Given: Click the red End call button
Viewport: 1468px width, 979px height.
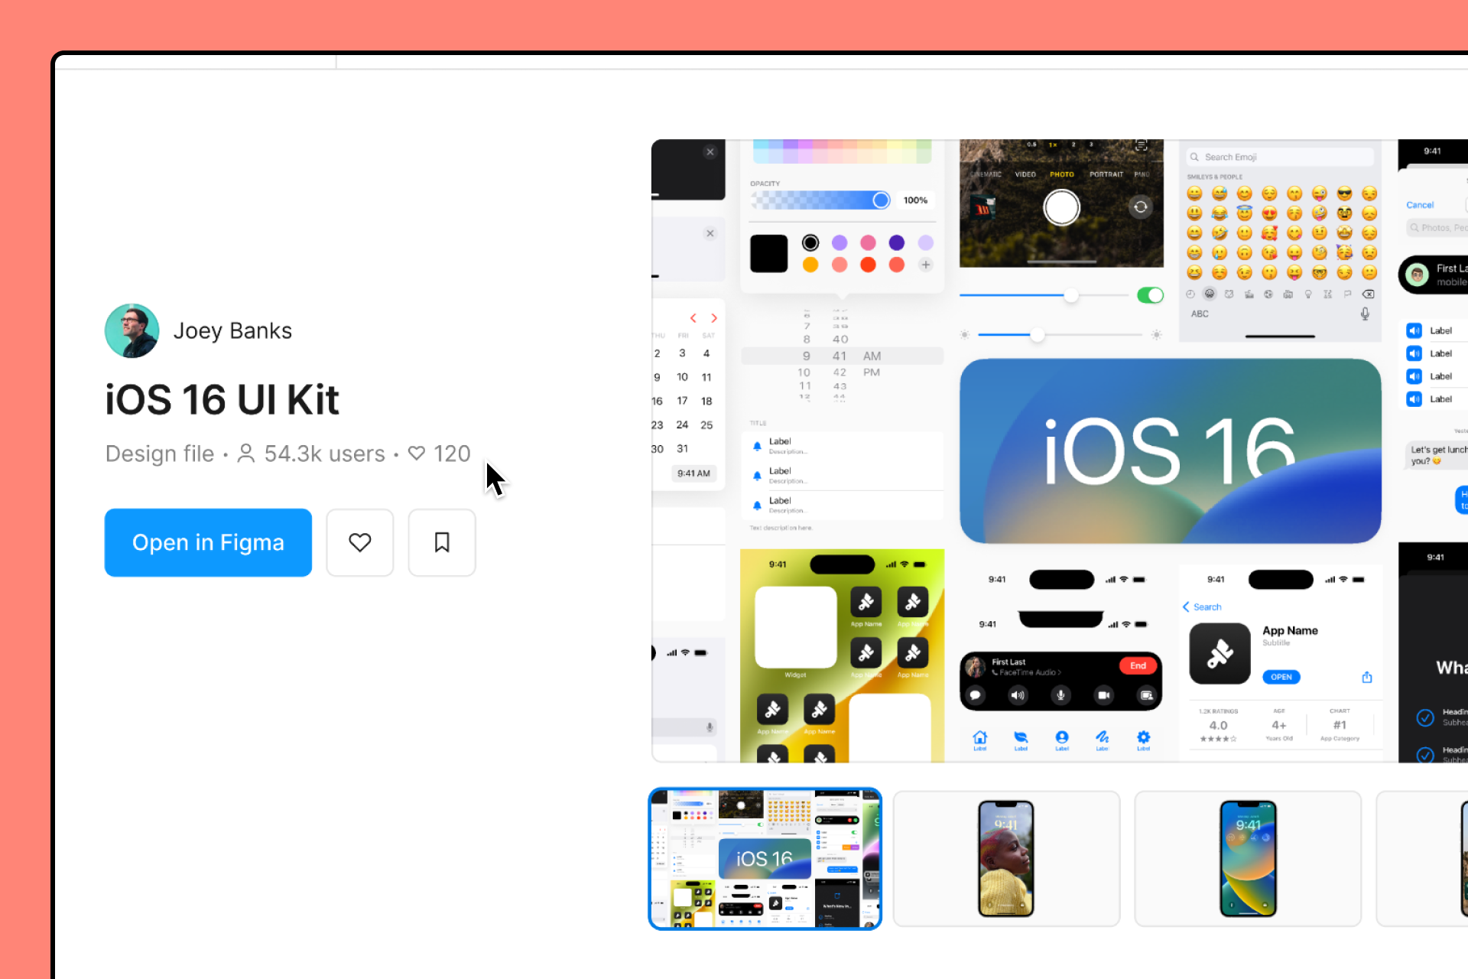Looking at the screenshot, I should click(x=1138, y=665).
